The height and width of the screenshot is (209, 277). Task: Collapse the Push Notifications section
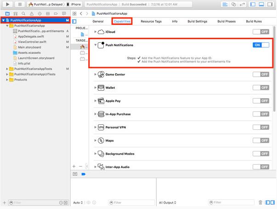click(96, 45)
